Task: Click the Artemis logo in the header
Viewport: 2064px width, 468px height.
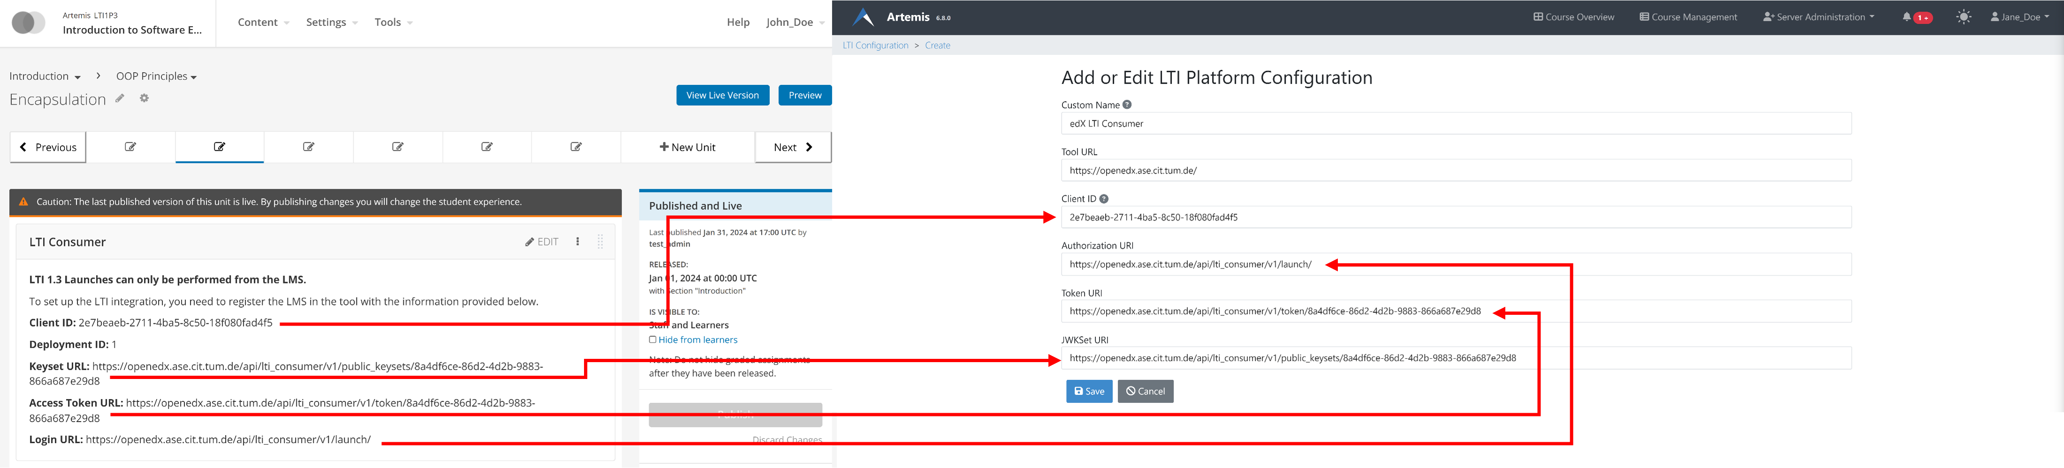Action: coord(864,16)
